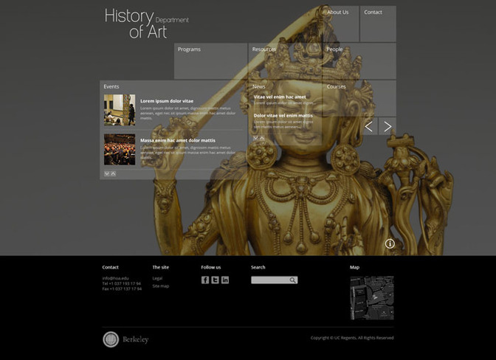
Task: Click the copyright UC Regents text
Action: pos(352,338)
